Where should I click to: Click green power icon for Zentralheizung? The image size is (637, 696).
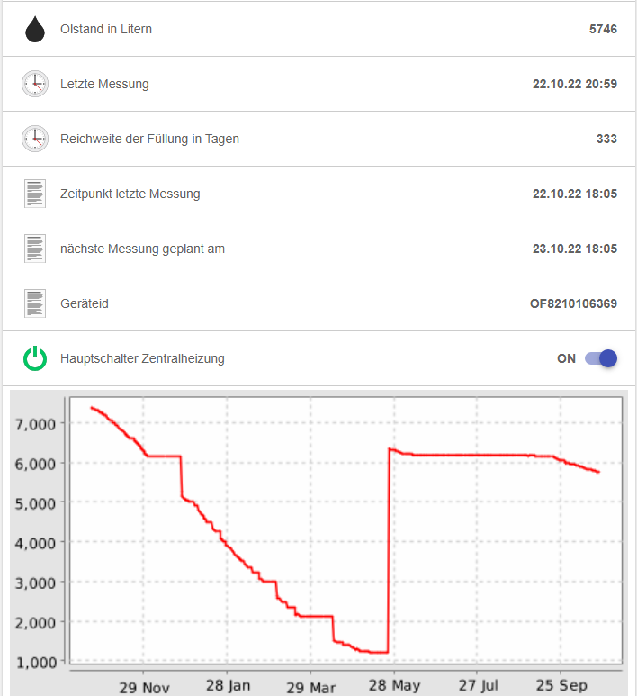tap(35, 359)
